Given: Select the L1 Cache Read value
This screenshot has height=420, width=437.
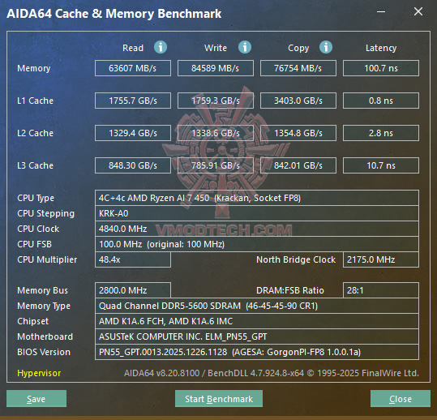Looking at the screenshot, I should [x=133, y=101].
